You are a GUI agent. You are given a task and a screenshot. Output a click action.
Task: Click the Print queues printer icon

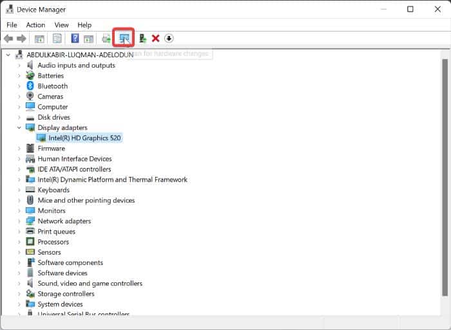[x=30, y=231]
